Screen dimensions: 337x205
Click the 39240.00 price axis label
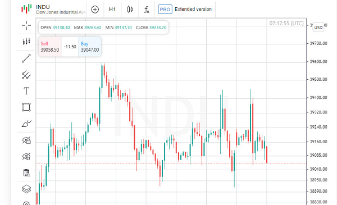click(318, 127)
